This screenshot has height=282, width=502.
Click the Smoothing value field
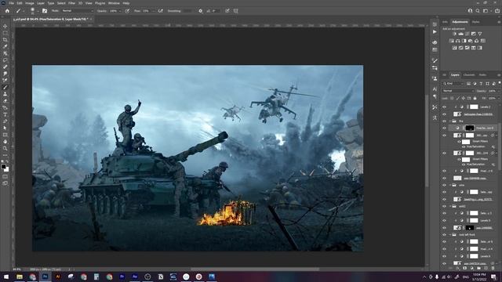coord(187,11)
